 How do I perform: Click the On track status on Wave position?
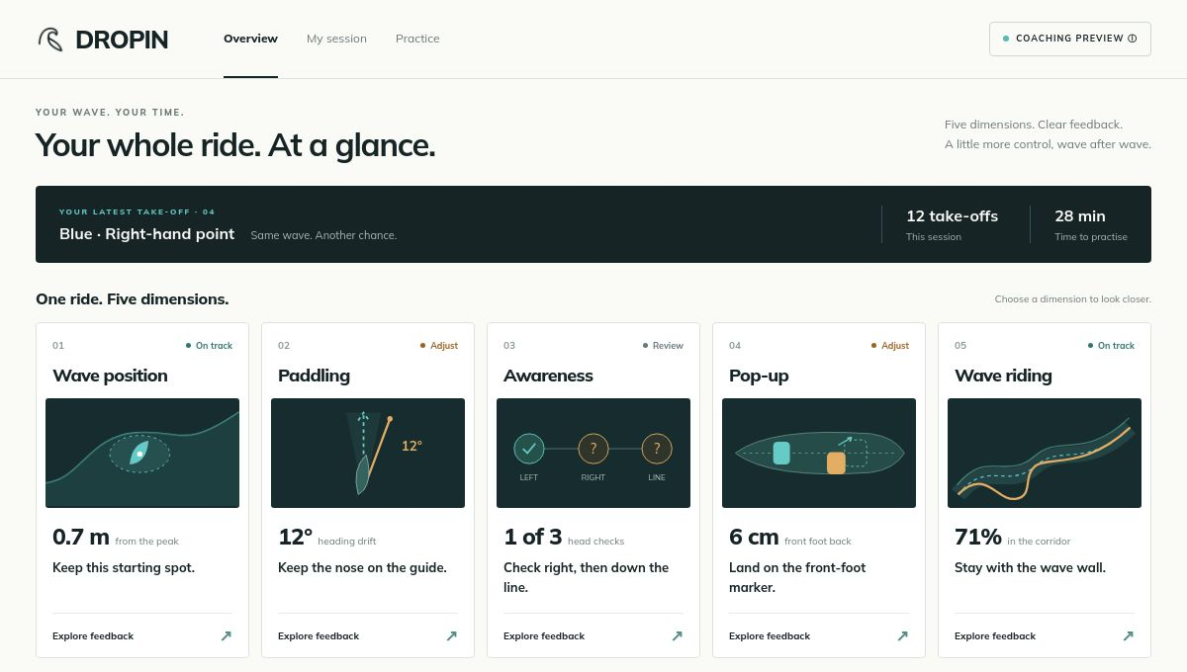209,346
